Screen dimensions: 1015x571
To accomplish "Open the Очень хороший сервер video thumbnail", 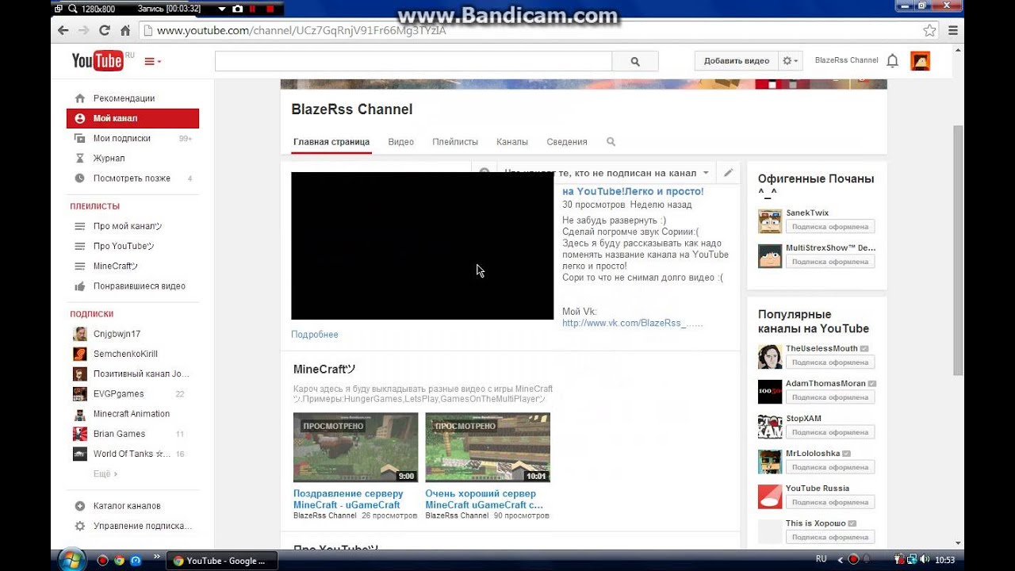I will pyautogui.click(x=488, y=447).
